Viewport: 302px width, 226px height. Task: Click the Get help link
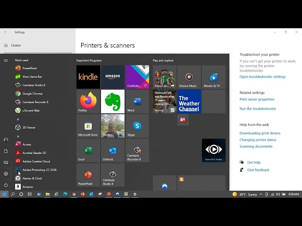(254, 162)
